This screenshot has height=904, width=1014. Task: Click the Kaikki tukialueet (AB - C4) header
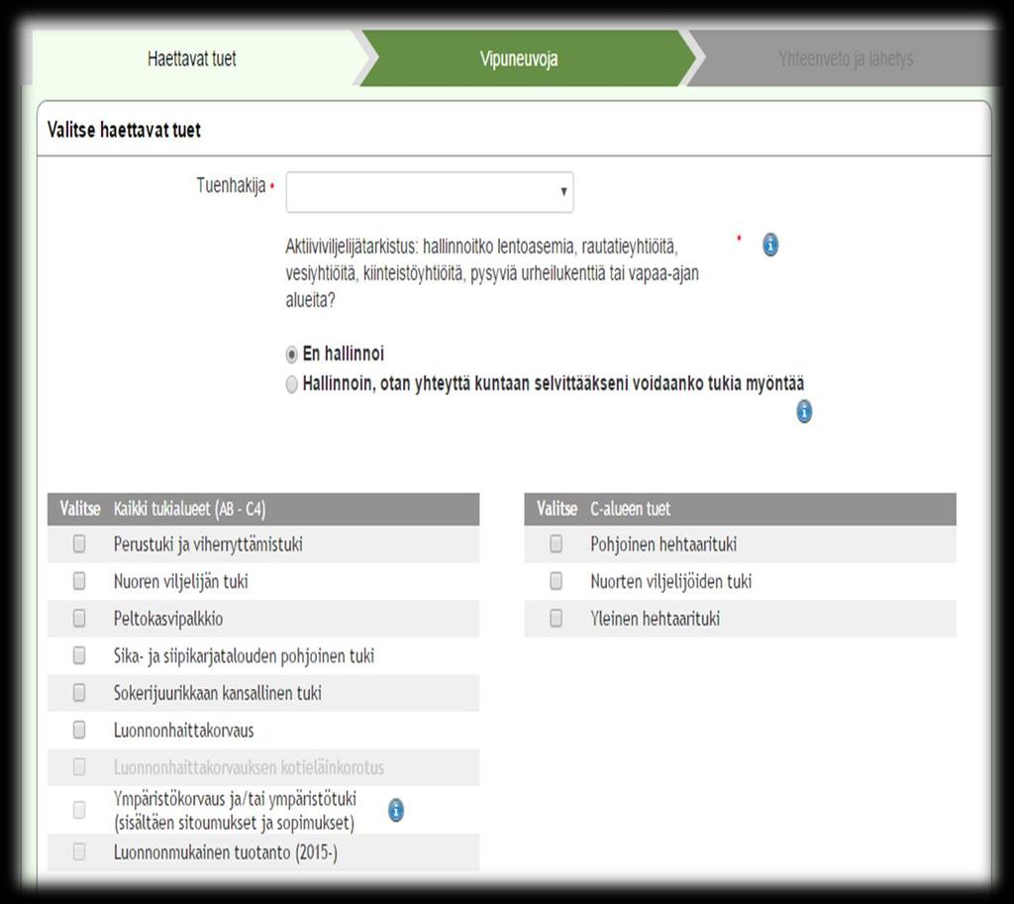(x=189, y=509)
